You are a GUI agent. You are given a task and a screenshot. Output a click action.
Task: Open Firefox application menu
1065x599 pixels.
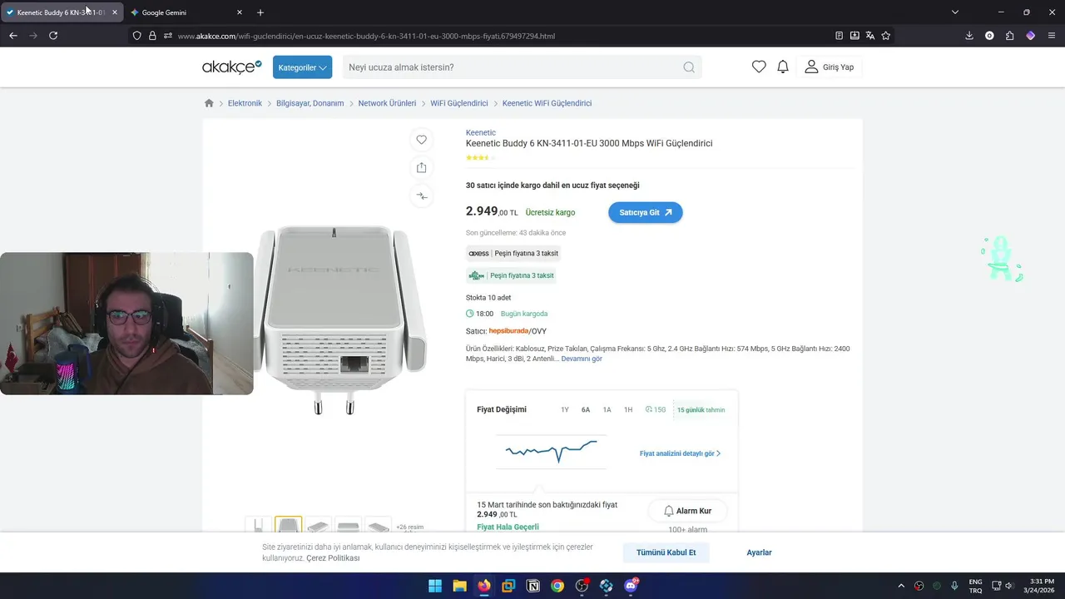pyautogui.click(x=1052, y=36)
